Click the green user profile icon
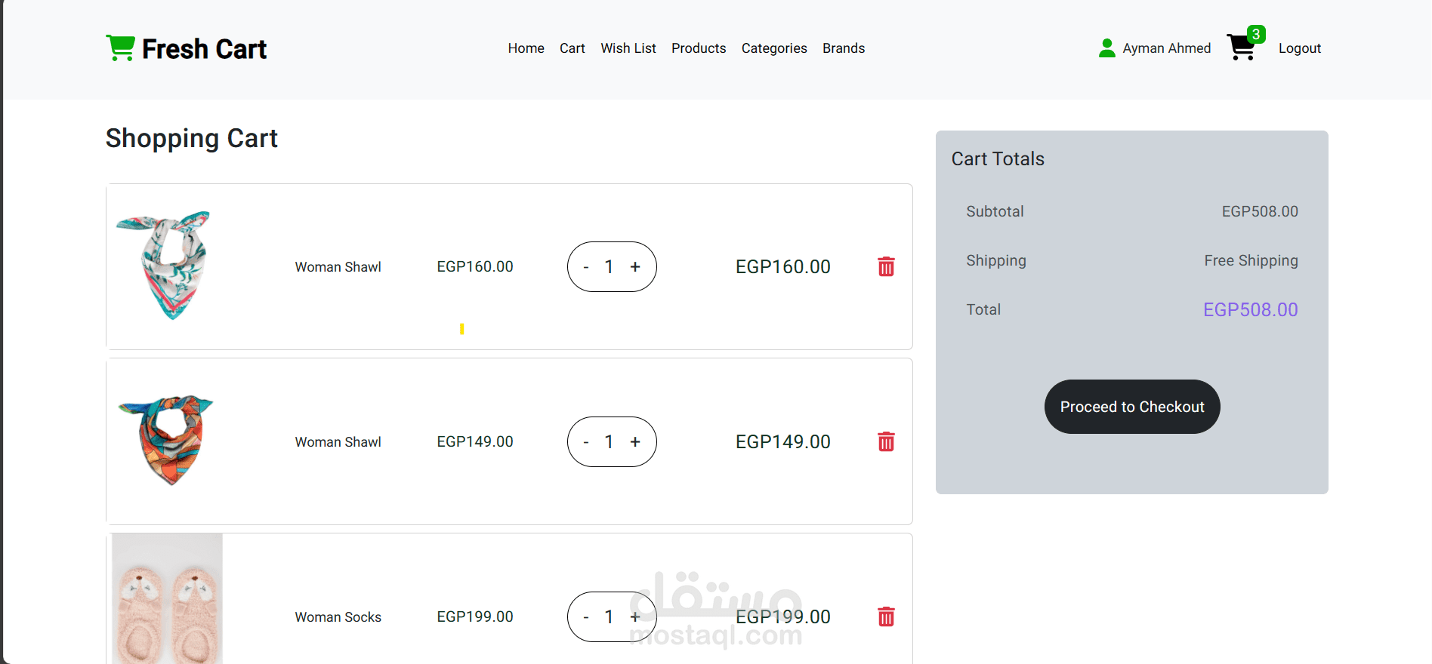 pos(1106,48)
